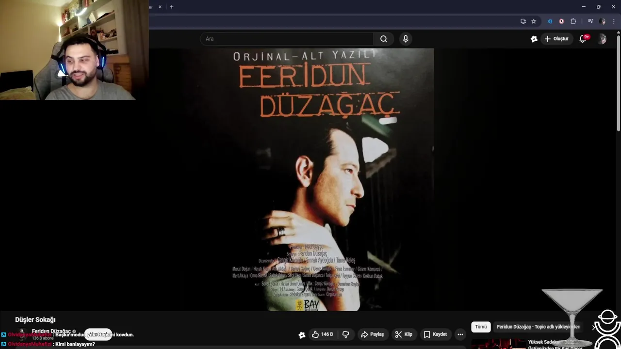Click the YouTube search magnifier button

(384, 39)
